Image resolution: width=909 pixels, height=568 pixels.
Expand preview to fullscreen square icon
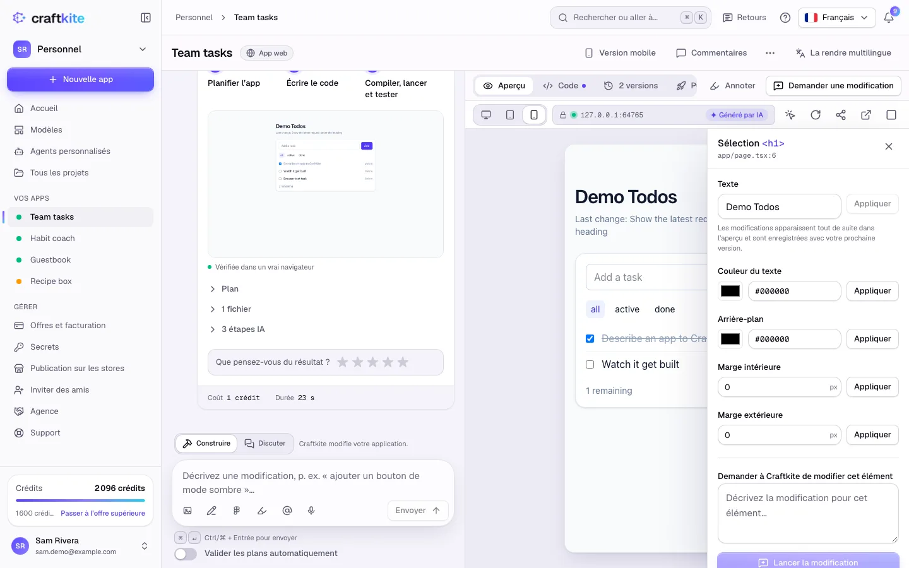[891, 115]
